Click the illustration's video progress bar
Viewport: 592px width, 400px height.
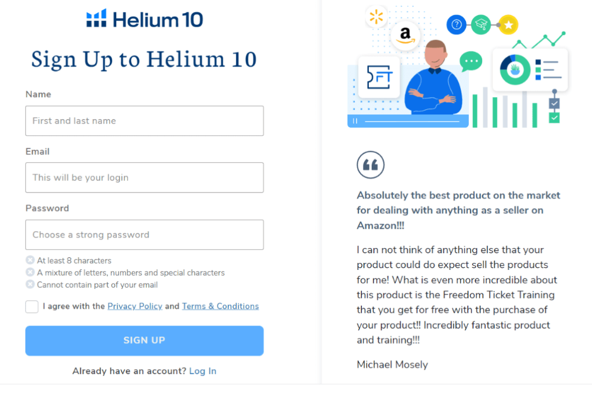412,121
